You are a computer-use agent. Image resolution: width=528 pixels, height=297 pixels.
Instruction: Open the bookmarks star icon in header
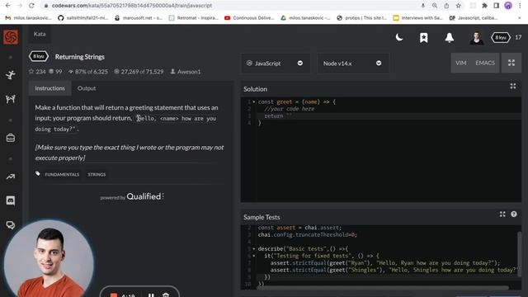(x=423, y=38)
